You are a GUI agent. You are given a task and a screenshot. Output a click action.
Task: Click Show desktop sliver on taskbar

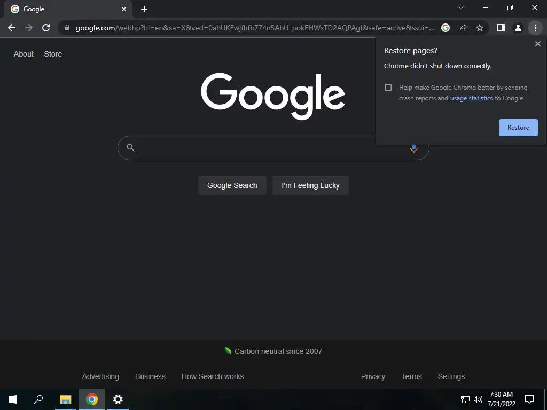545,399
